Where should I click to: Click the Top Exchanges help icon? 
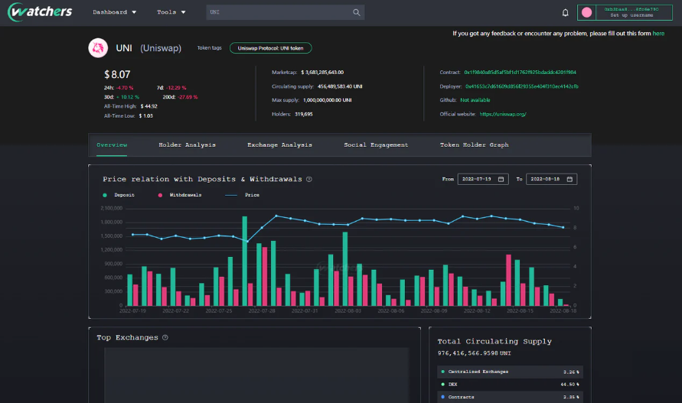(165, 337)
